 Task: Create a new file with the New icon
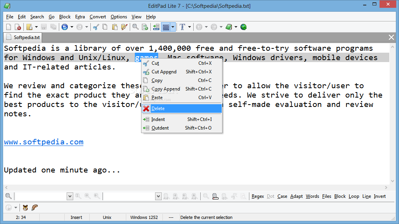click(x=9, y=27)
